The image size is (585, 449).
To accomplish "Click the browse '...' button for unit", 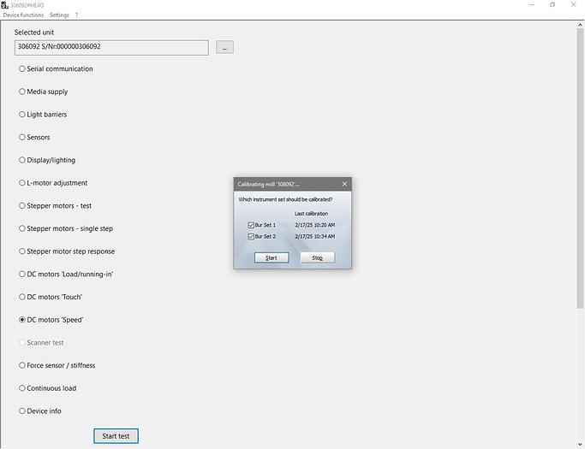I will click(x=224, y=47).
